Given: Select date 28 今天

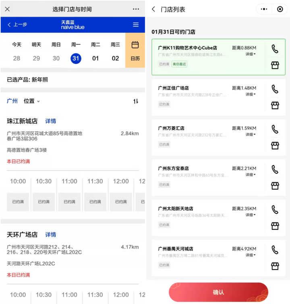Looking at the screenshot, I should [x=17, y=52].
